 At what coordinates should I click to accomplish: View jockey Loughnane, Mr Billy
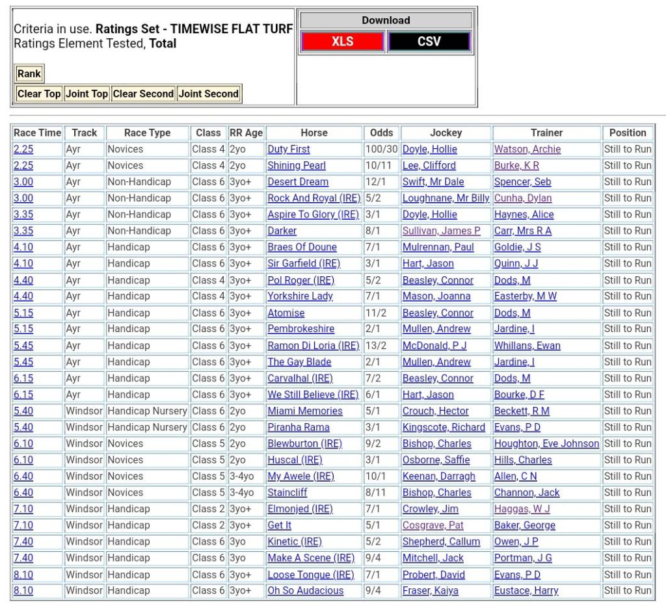(446, 198)
